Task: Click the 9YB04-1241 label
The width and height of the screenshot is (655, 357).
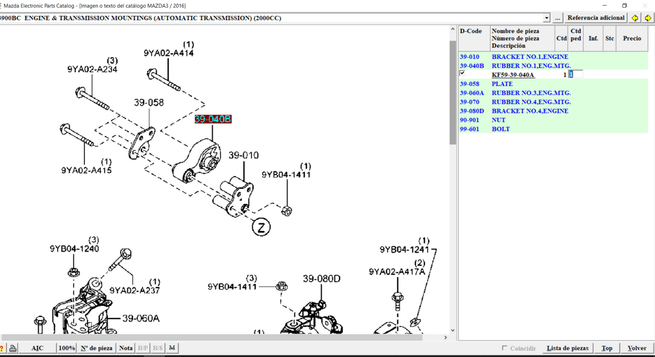Action: coord(404,249)
